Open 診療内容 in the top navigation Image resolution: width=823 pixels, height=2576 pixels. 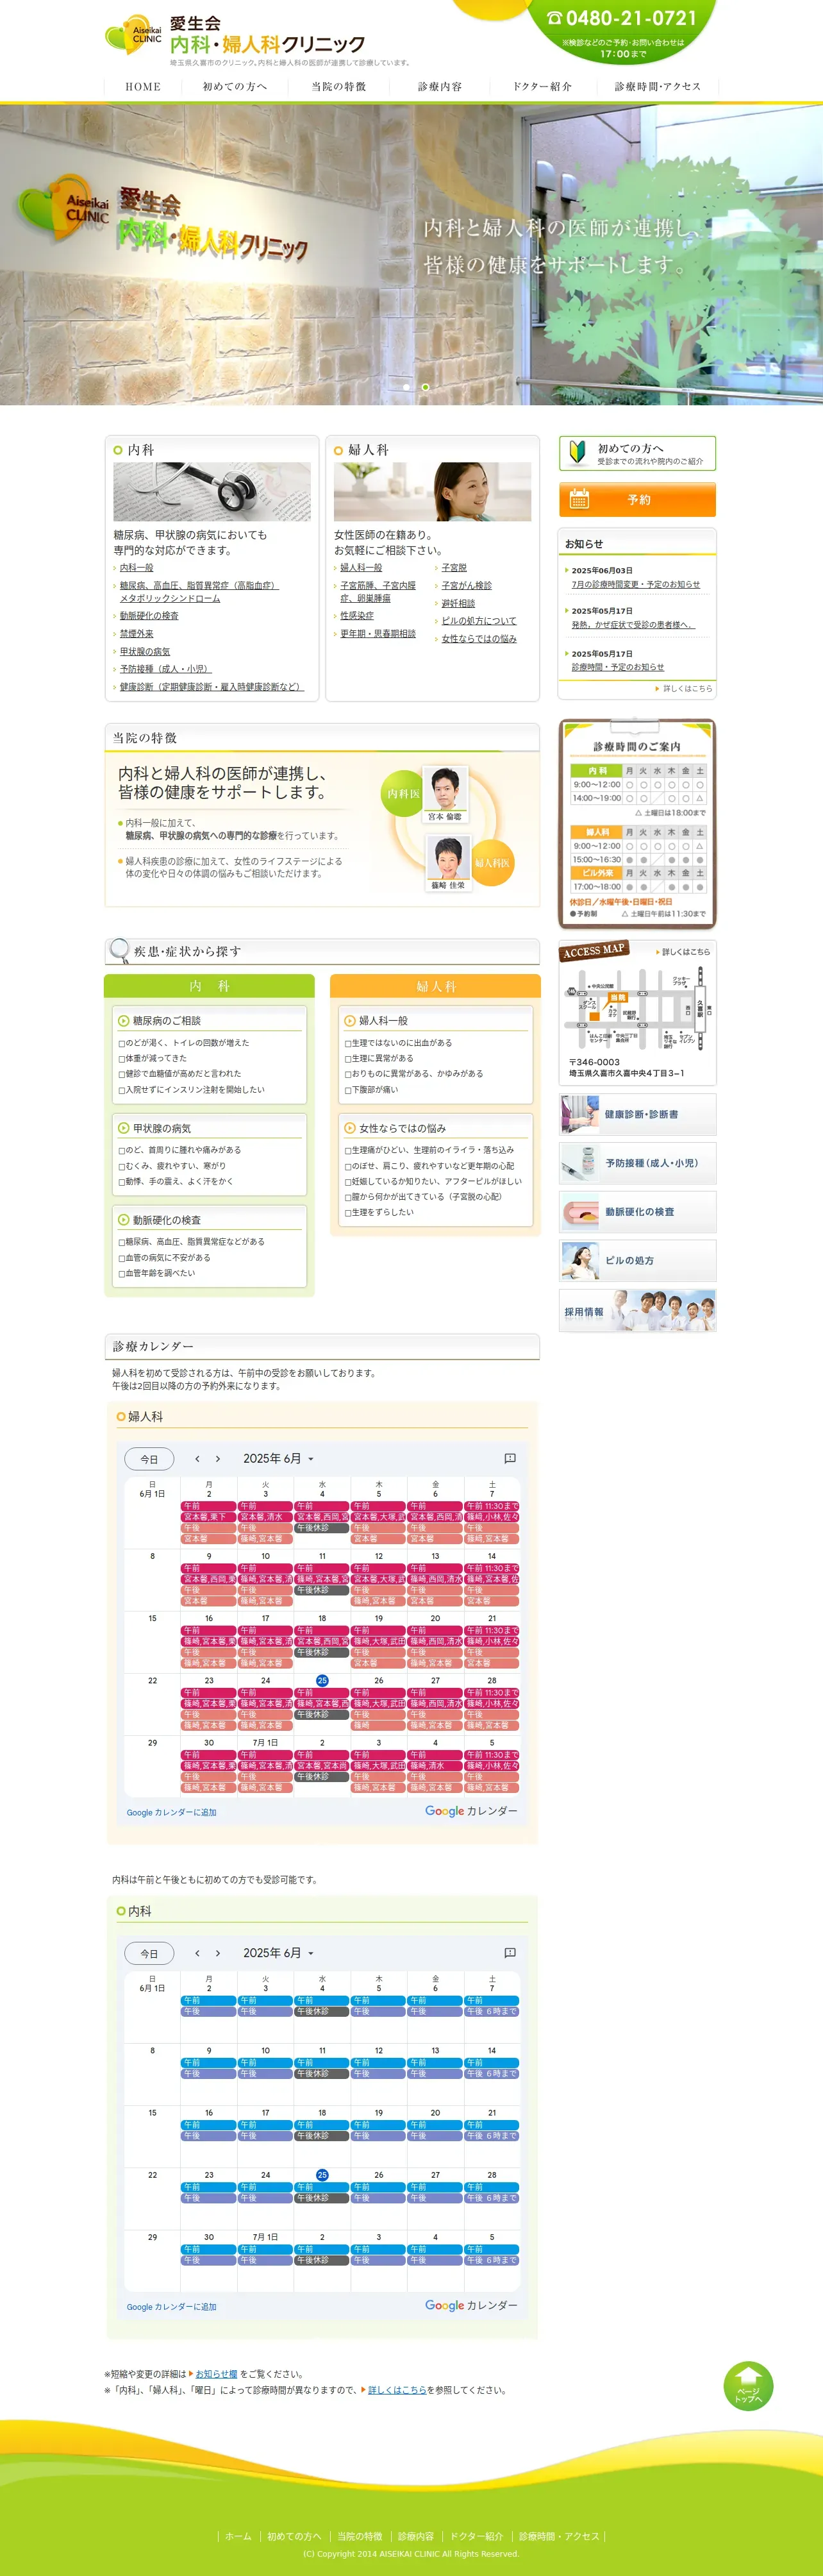440,87
